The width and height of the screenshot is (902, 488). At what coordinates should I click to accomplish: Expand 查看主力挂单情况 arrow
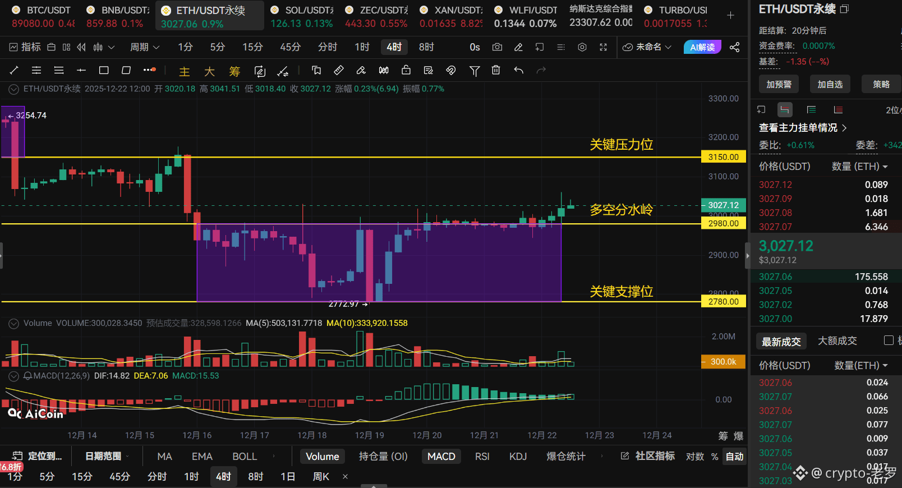844,128
